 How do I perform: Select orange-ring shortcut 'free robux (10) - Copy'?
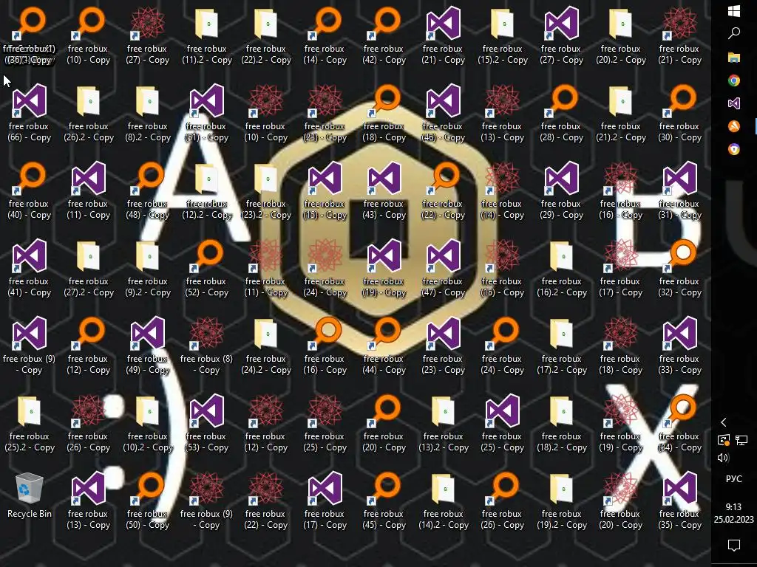89,35
